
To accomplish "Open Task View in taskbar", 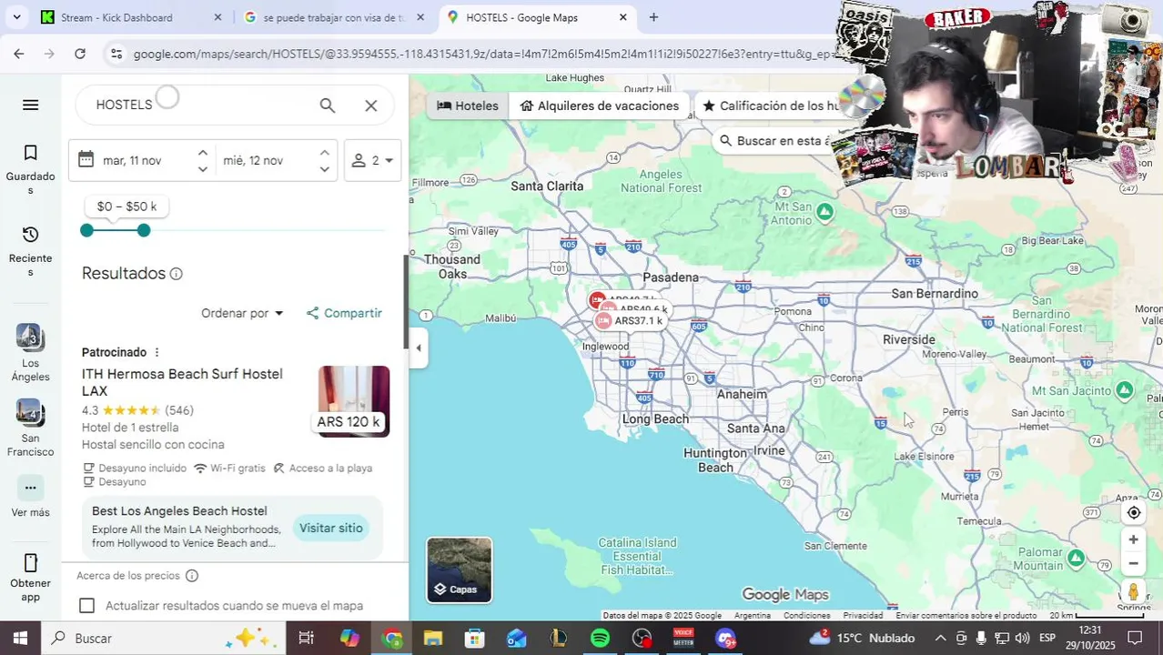I will (x=307, y=639).
